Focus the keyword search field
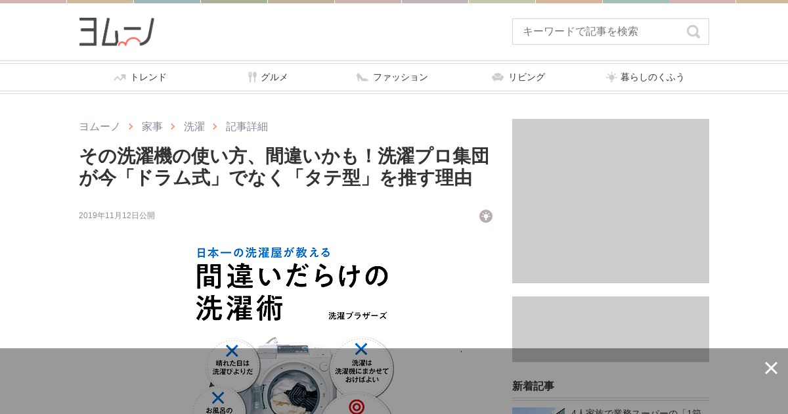788x414 pixels. (611, 32)
